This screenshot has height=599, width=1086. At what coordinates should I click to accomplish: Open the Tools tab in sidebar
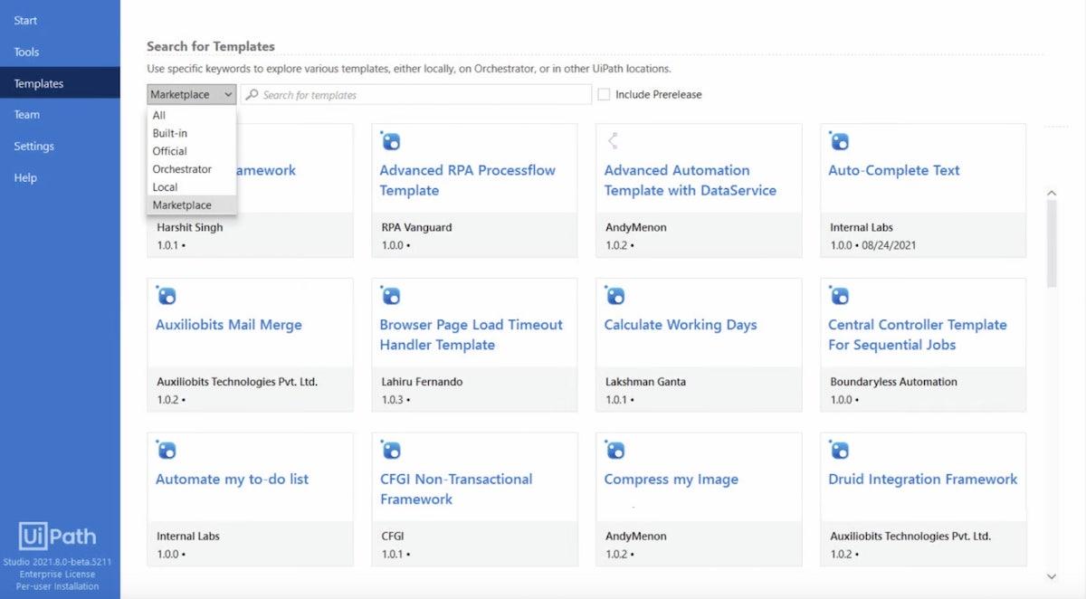pyautogui.click(x=27, y=52)
